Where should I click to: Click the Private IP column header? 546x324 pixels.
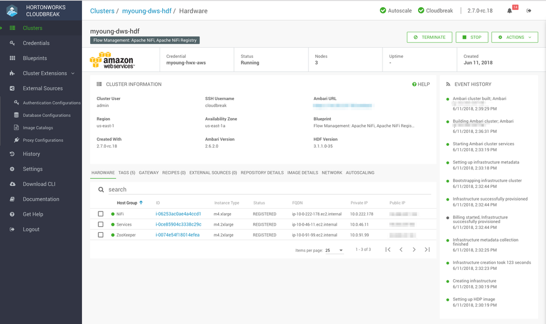[x=359, y=203]
